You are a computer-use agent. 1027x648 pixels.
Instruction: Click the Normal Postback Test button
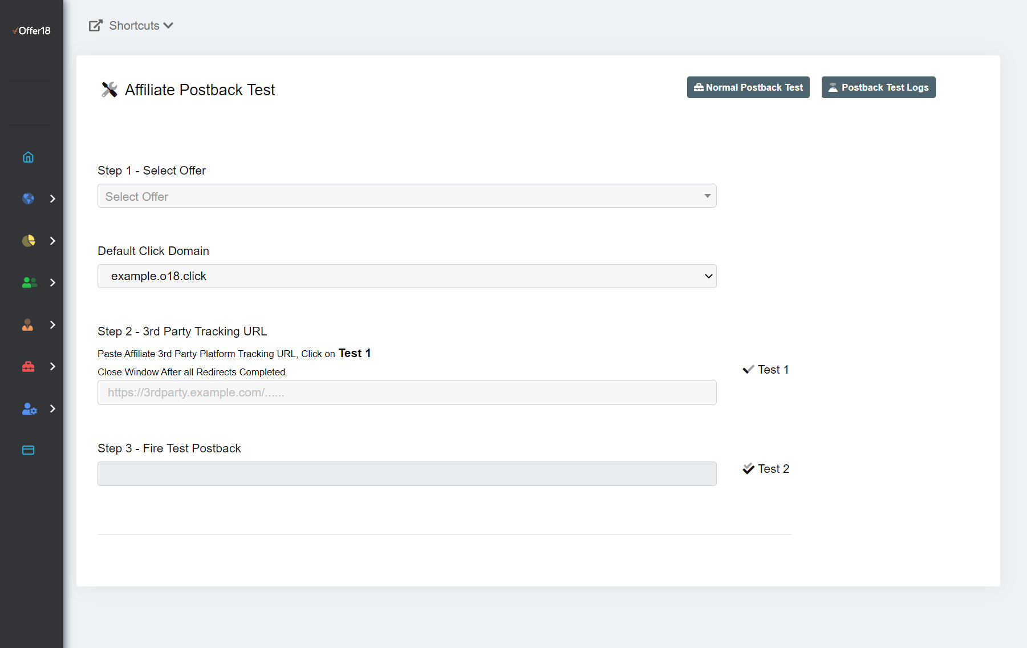pyautogui.click(x=748, y=87)
